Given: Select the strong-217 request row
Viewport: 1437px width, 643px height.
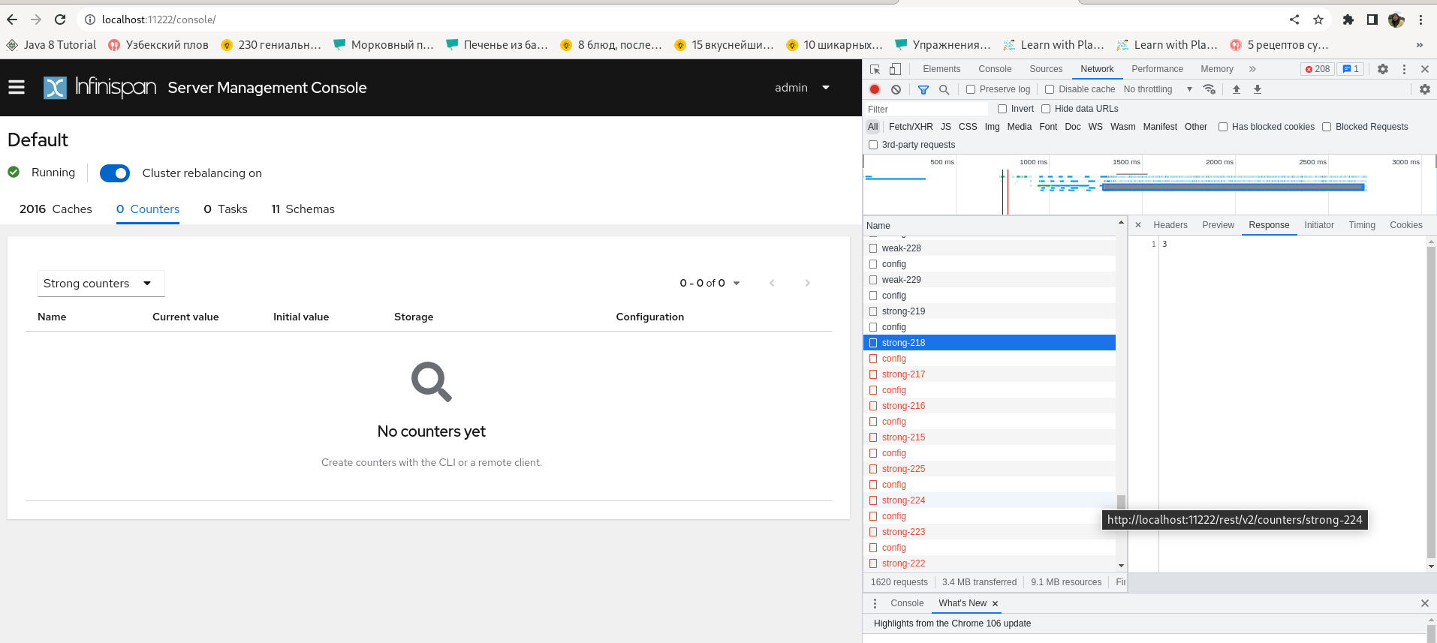Looking at the screenshot, I should 903,374.
